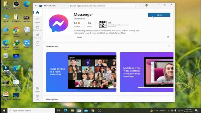This screenshot has width=201, height=113.
Task: Click the taskbar clock showing 8:08 pm
Action: pos(188,110)
